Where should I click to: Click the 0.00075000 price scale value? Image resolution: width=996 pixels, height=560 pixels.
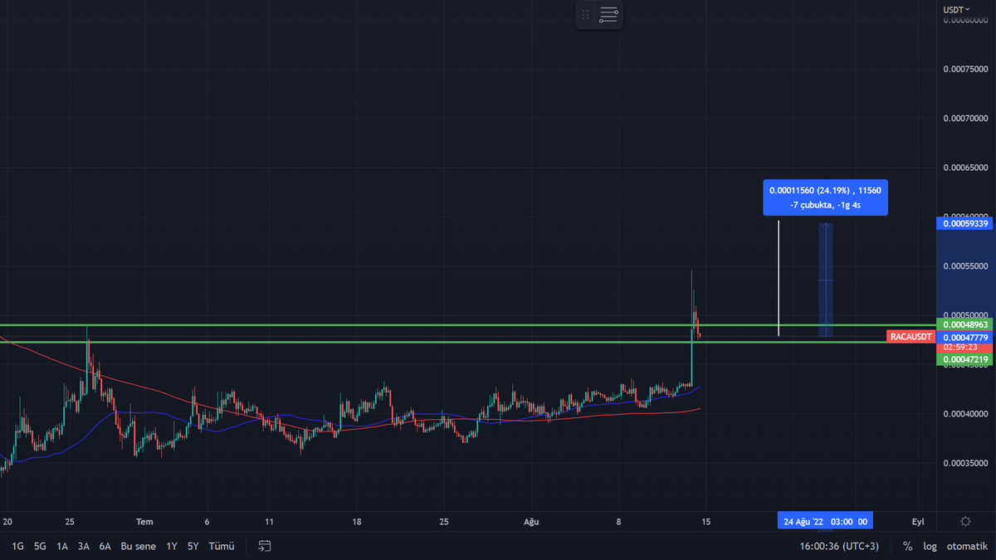[x=965, y=69]
